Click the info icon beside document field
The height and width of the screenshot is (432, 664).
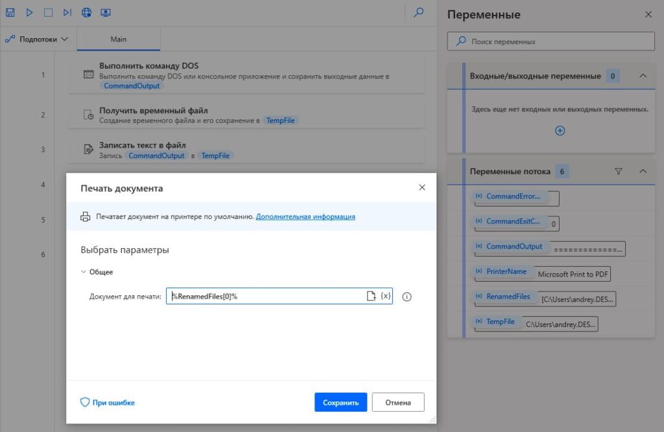coord(407,297)
